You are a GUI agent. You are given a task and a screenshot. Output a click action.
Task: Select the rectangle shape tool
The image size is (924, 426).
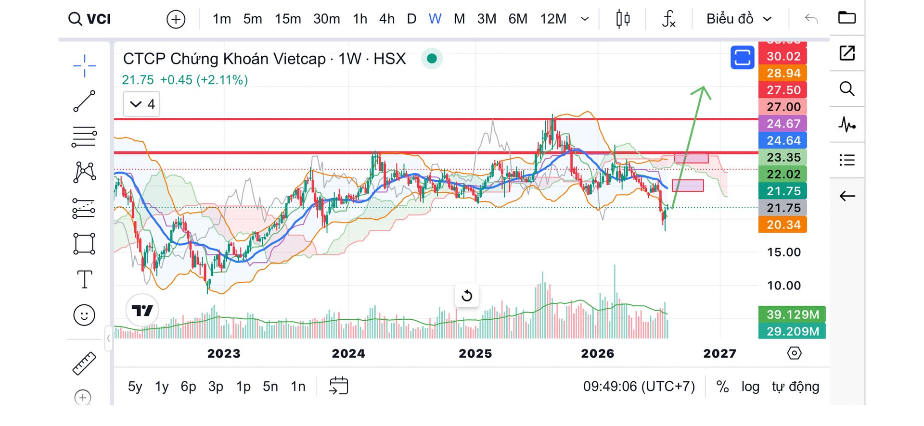click(x=84, y=244)
